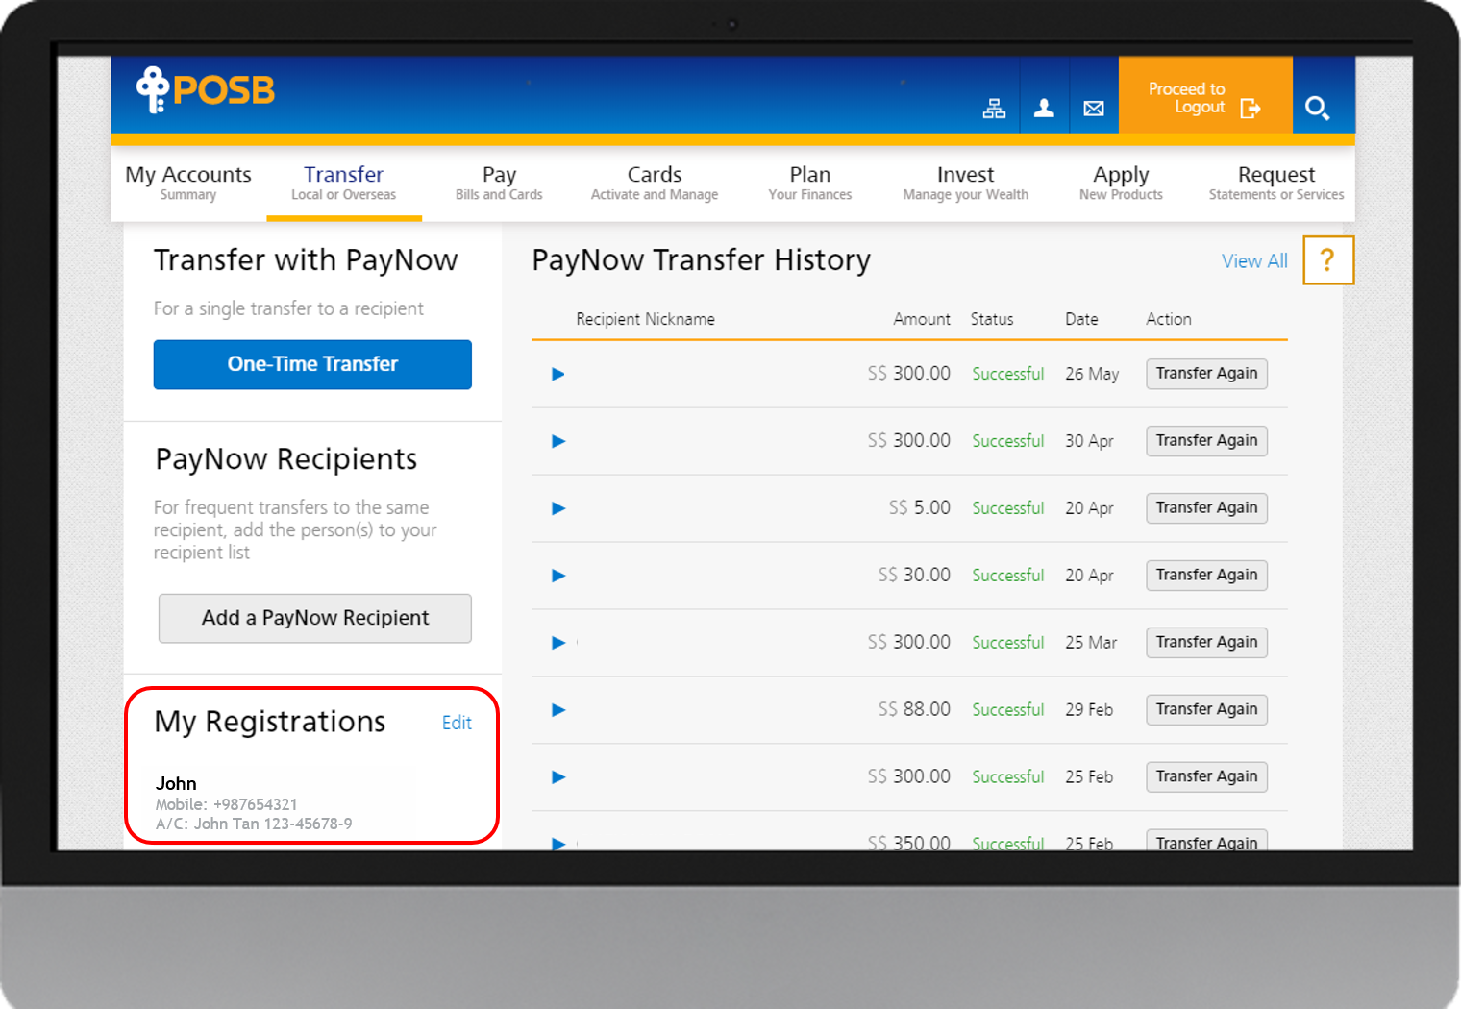Viewport: 1461px width, 1009px height.
Task: Click Add a PayNow Recipient
Action: [x=314, y=618]
